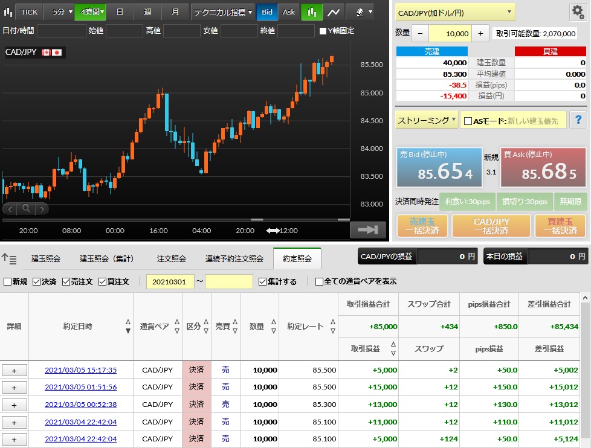Click the time axis scale arrow handle
The height and width of the screenshot is (448, 591).
coord(273,231)
